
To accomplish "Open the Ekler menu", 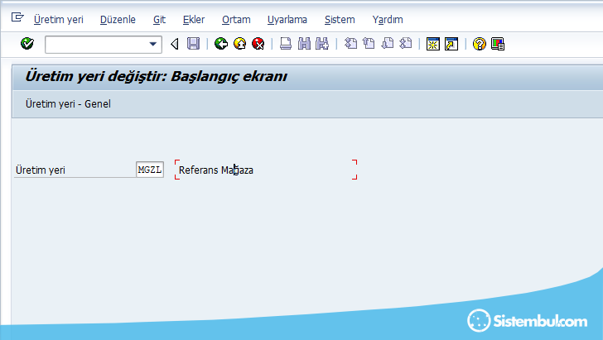I will point(194,20).
